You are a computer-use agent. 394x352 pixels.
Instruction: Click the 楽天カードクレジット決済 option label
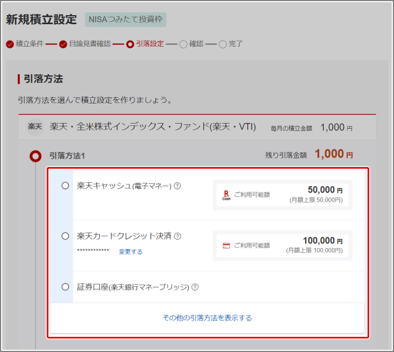coord(124,236)
